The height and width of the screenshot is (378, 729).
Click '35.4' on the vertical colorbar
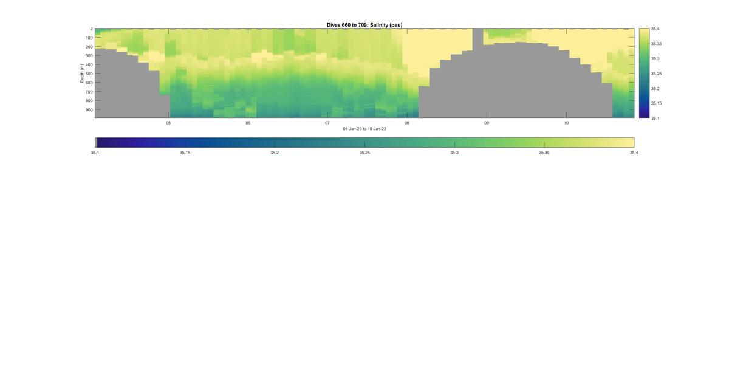(655, 29)
